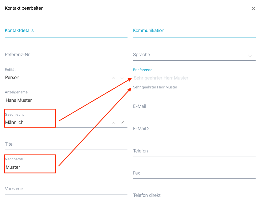260x206 pixels.
Task: Click the Vorname input field
Action: [66, 189]
